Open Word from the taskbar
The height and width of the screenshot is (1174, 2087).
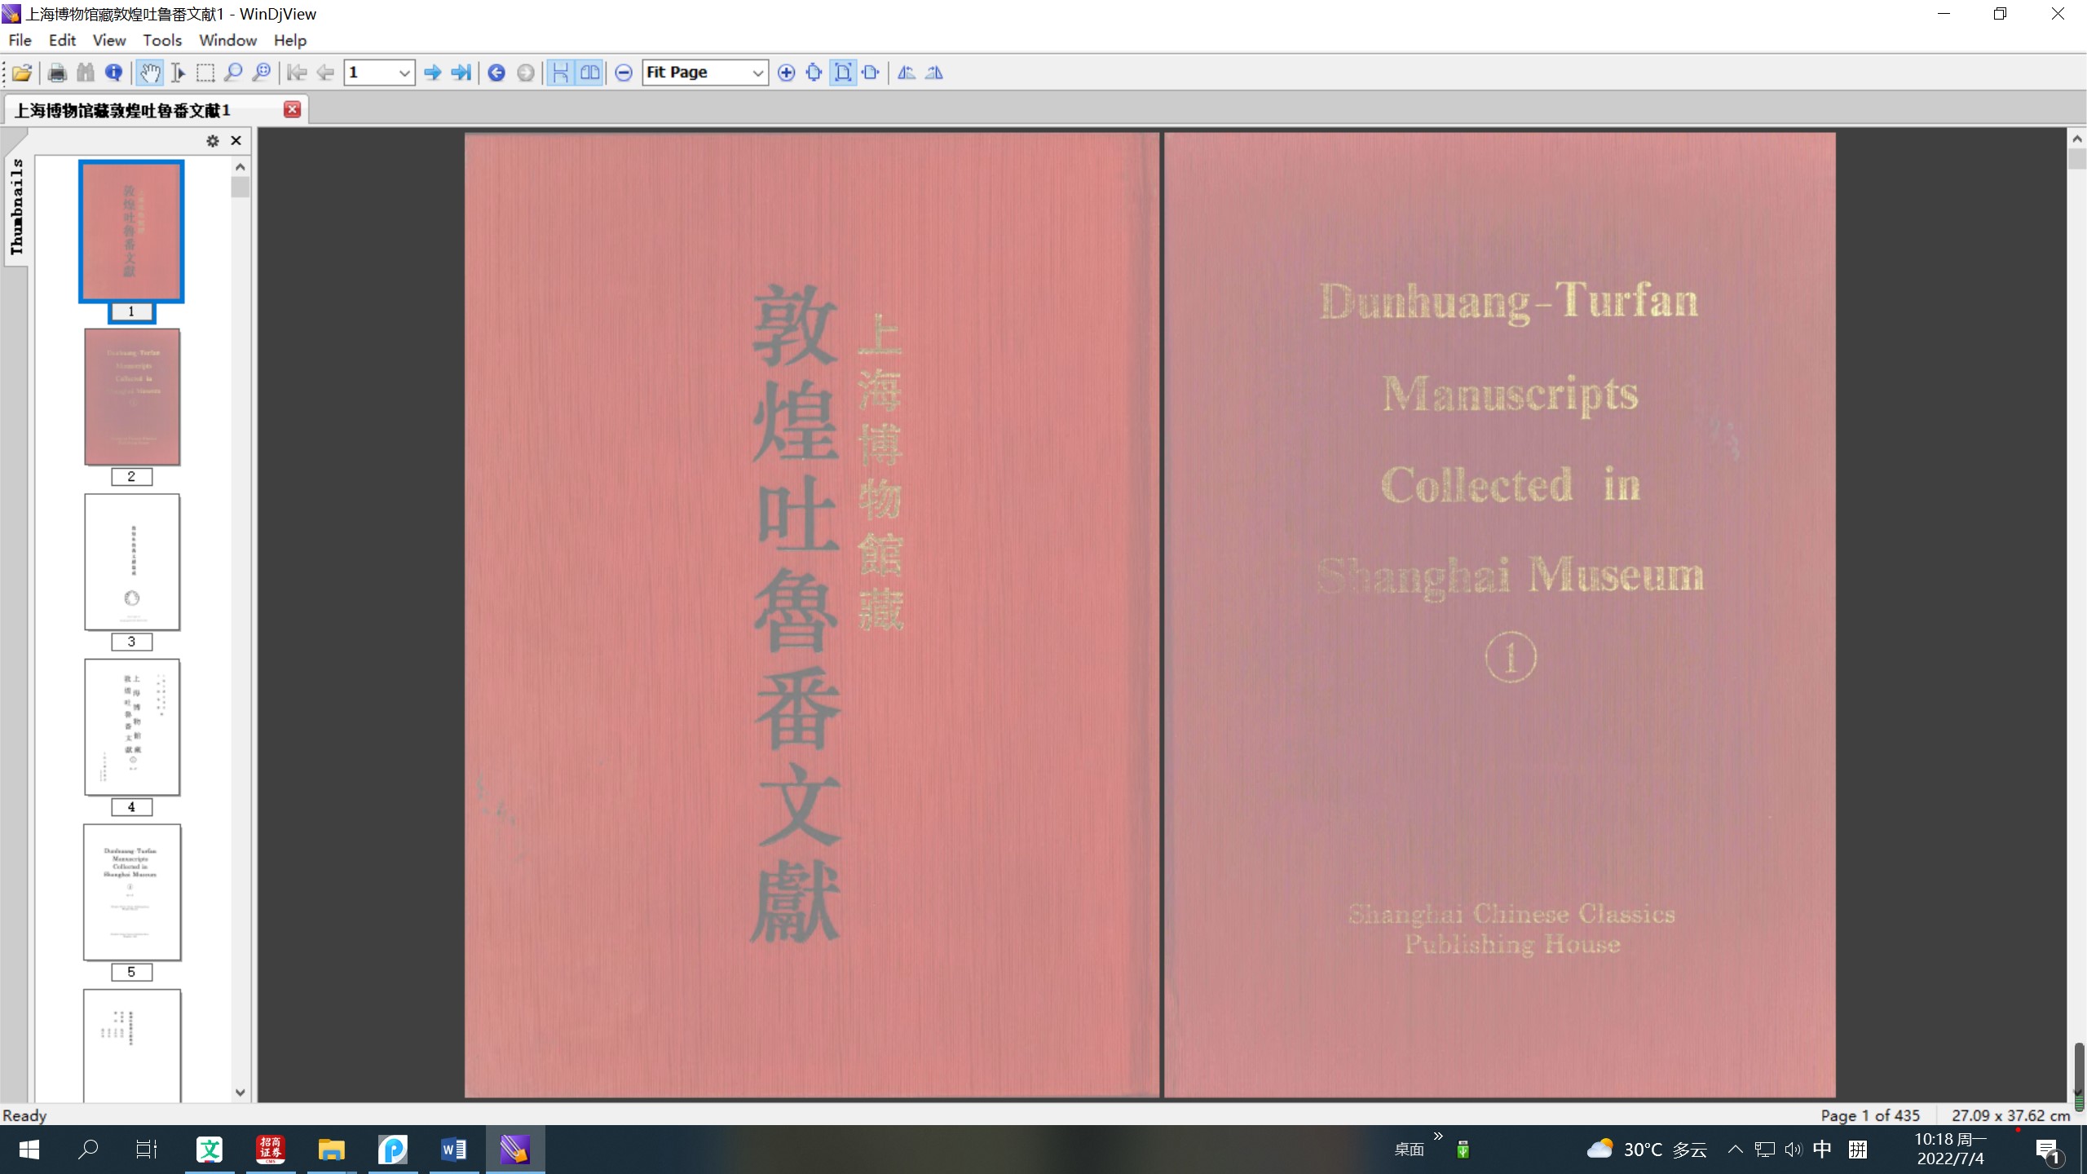[454, 1150]
